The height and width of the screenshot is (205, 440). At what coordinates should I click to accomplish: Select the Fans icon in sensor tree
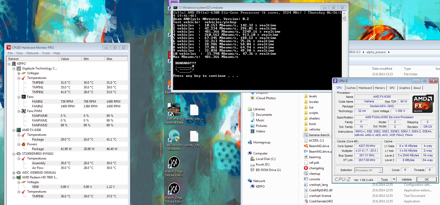point(24,97)
